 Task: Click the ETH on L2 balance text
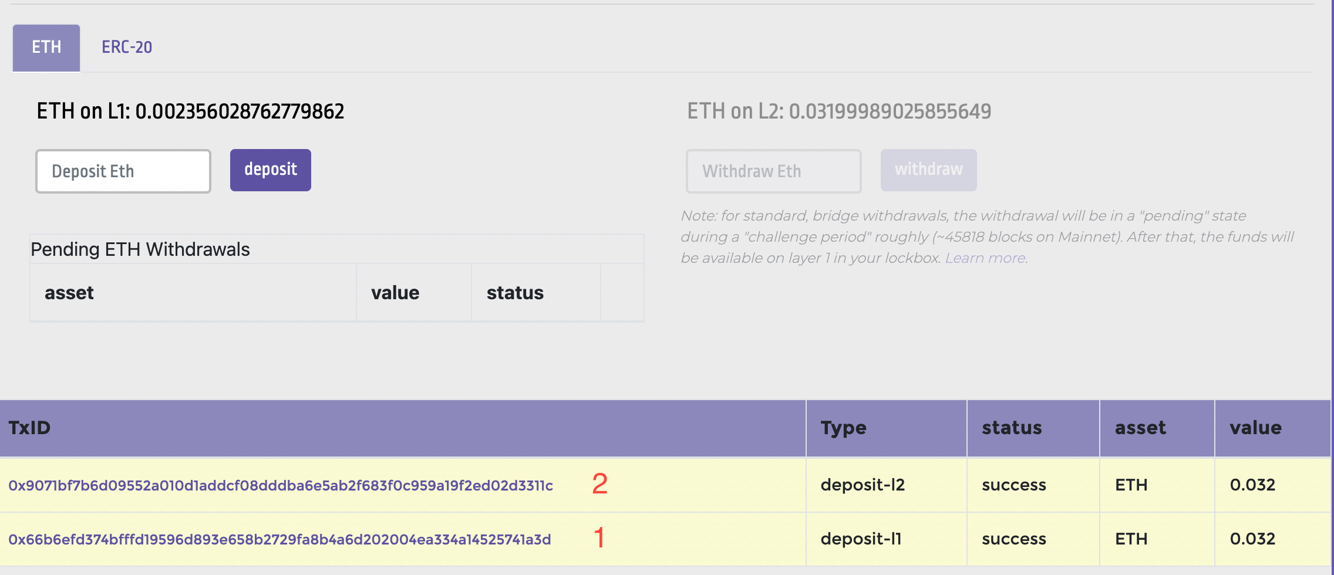[x=839, y=111]
